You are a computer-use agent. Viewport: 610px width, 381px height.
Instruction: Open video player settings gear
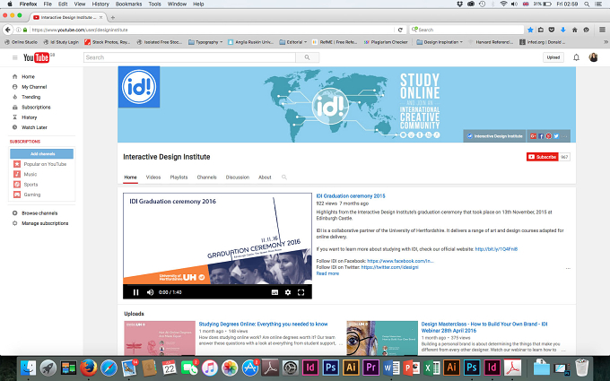pyautogui.click(x=288, y=292)
